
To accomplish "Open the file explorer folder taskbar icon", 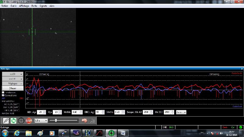I will tap(29, 133).
